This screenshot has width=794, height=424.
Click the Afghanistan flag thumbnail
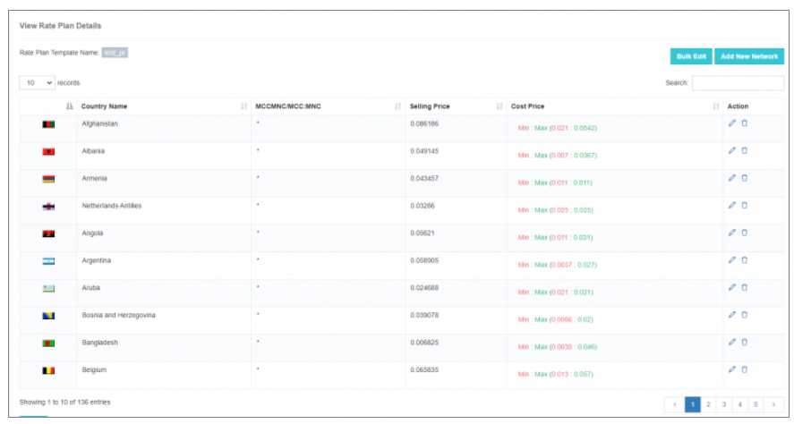48,124
